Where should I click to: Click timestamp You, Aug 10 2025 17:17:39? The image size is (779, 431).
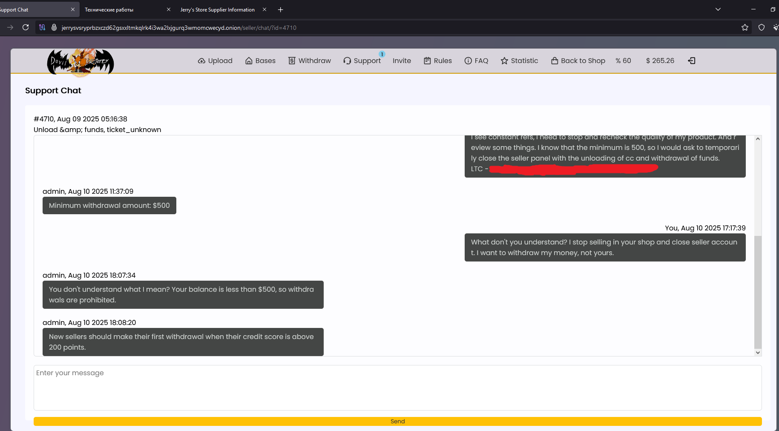click(705, 228)
